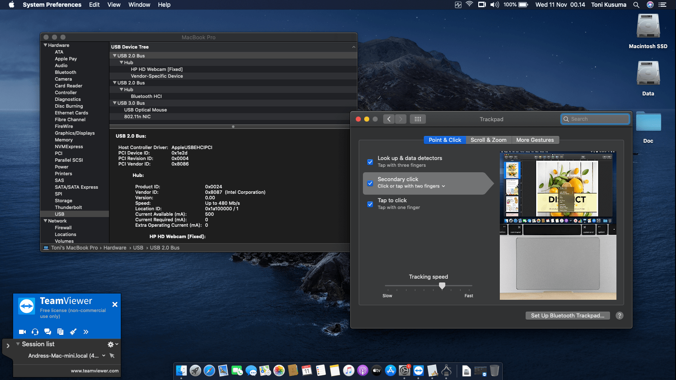Open the More Gestures tab

pos(535,140)
